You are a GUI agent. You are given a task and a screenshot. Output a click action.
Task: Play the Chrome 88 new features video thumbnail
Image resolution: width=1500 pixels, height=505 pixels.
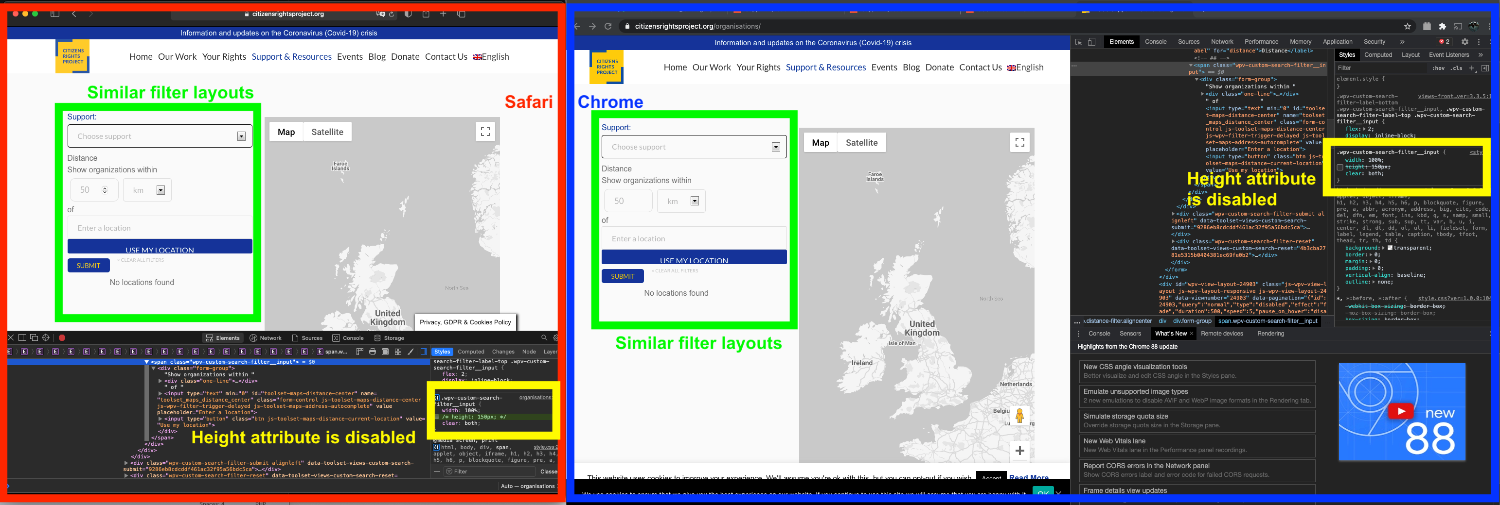point(1401,411)
